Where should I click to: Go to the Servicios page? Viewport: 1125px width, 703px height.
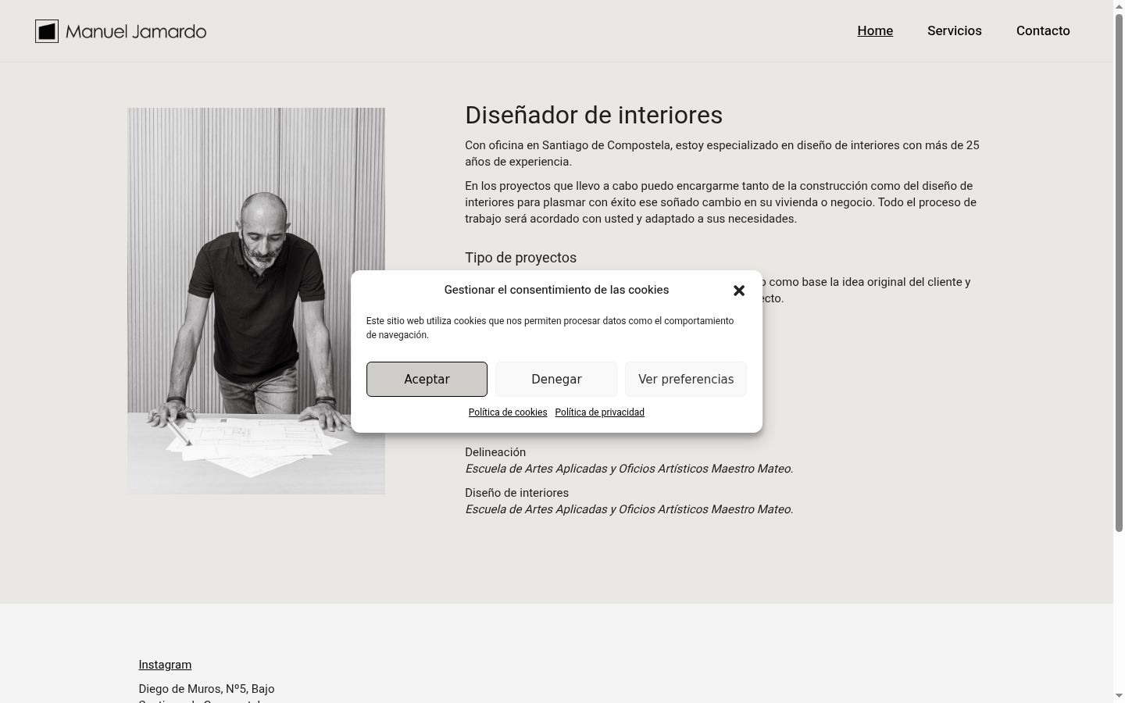(955, 30)
